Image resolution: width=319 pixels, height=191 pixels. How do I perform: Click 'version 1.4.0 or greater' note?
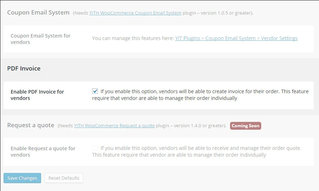click(200, 125)
